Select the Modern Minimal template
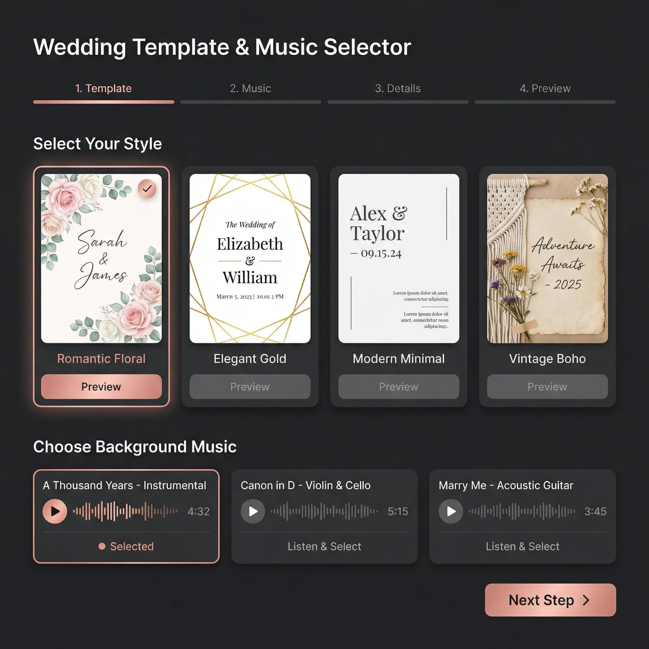This screenshot has width=649, height=649. 398,259
